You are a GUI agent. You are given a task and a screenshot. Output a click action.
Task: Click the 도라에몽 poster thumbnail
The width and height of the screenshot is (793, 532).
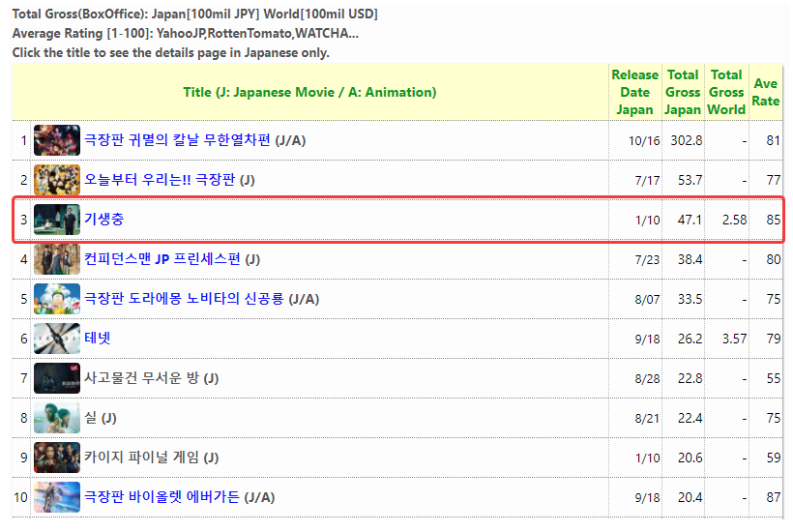tap(57, 299)
